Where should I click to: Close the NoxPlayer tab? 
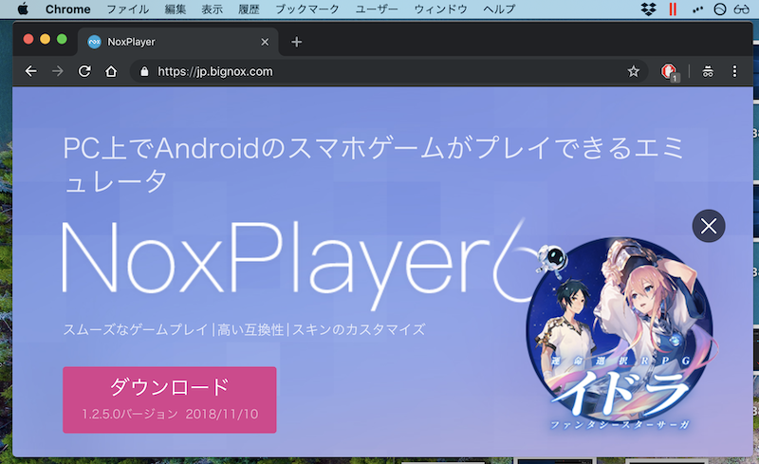(265, 42)
